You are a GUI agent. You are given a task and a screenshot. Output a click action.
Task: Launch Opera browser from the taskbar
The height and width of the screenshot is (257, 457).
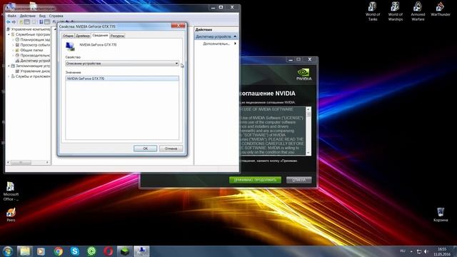(108, 251)
